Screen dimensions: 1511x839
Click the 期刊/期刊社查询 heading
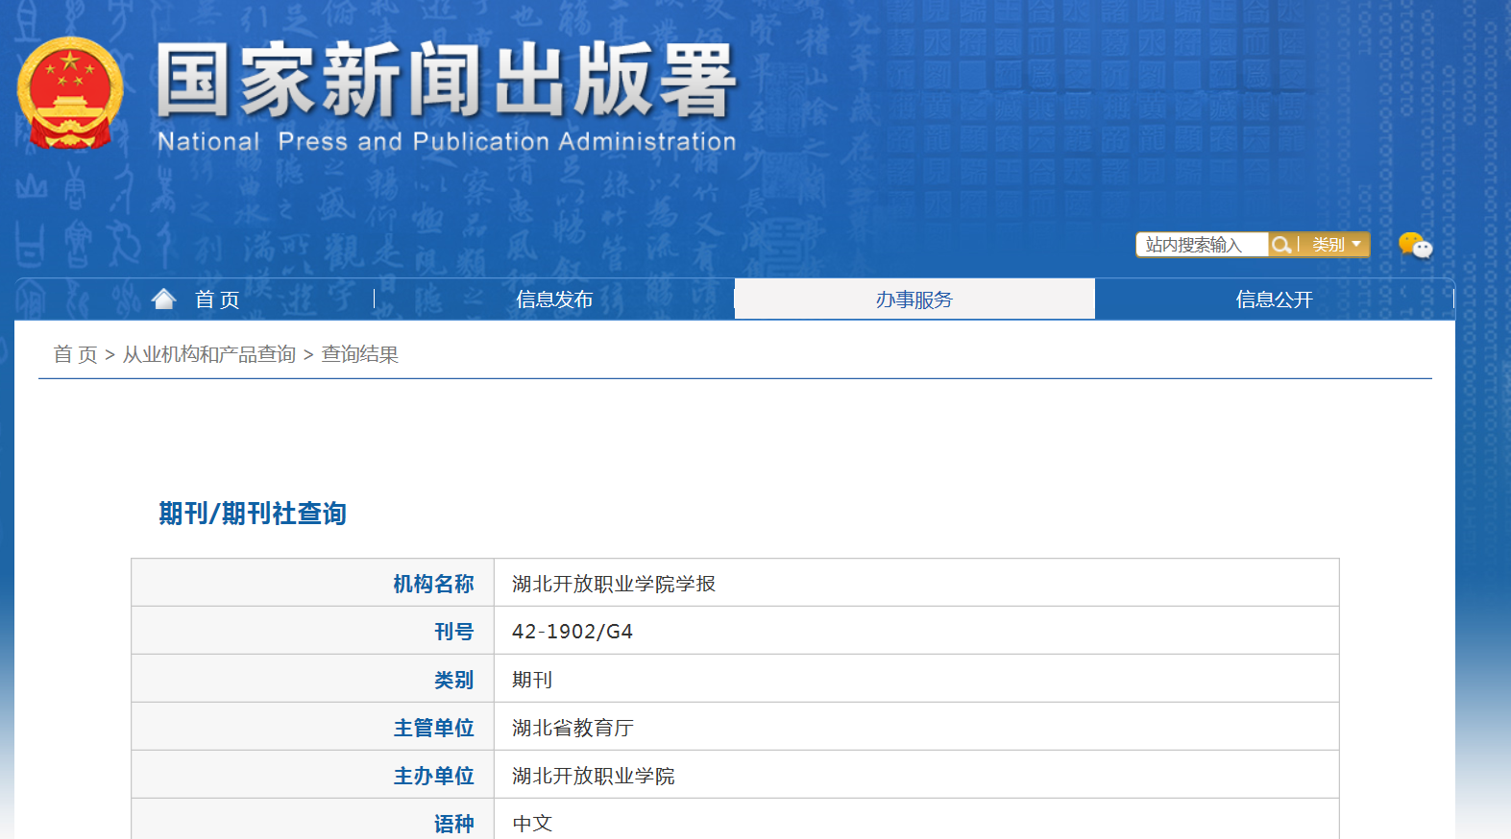(x=253, y=514)
